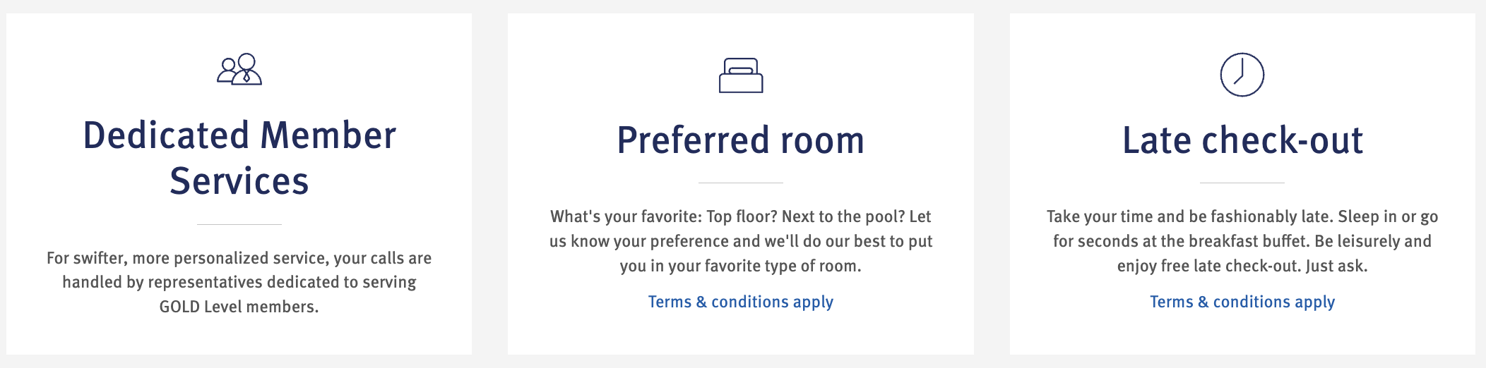Select the Dedicated Member Services heading
The image size is (1486, 368).
pos(239,158)
